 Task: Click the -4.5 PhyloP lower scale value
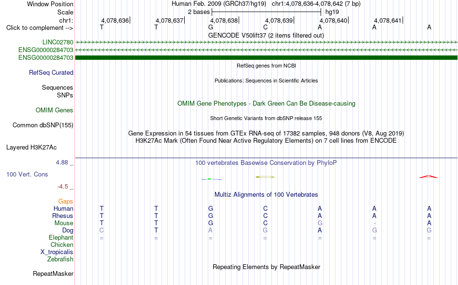[x=63, y=187]
